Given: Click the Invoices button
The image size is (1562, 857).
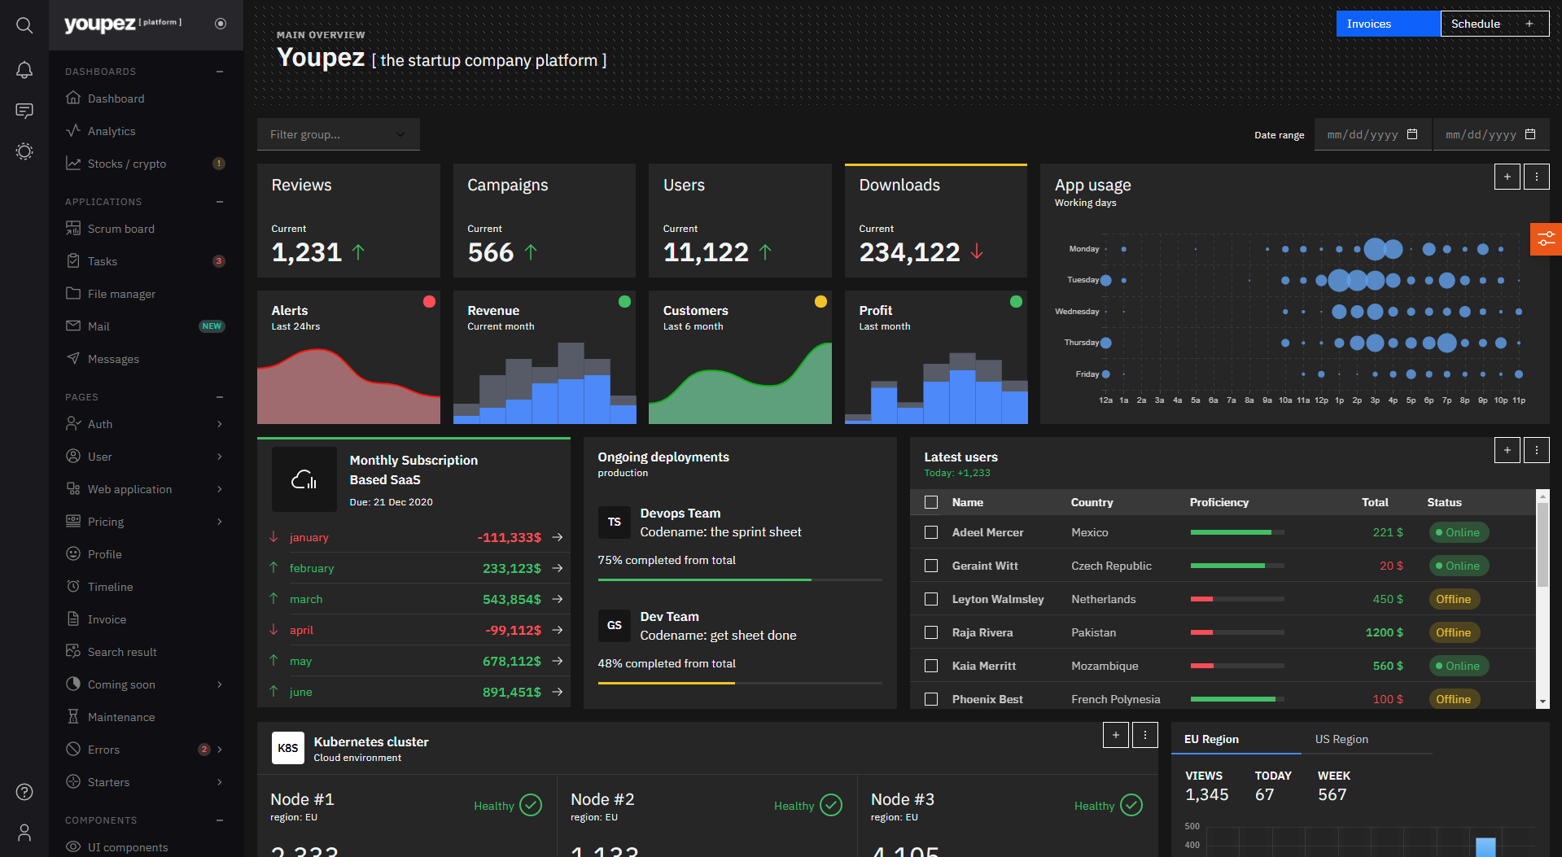Looking at the screenshot, I should pyautogui.click(x=1388, y=24).
